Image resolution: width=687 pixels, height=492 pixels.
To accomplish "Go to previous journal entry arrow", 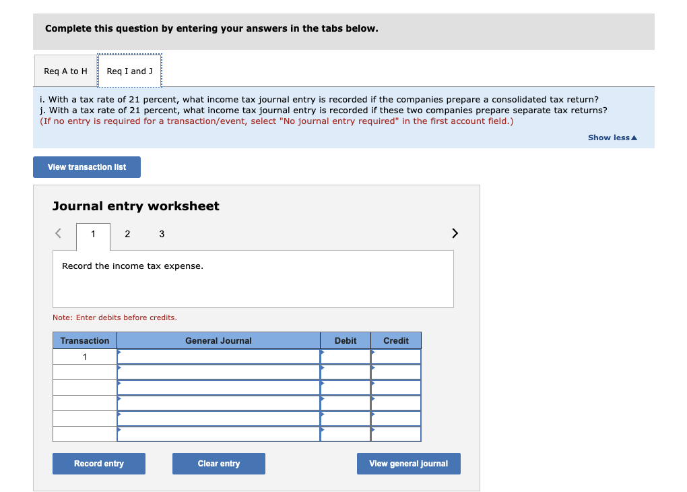I will click(x=59, y=233).
